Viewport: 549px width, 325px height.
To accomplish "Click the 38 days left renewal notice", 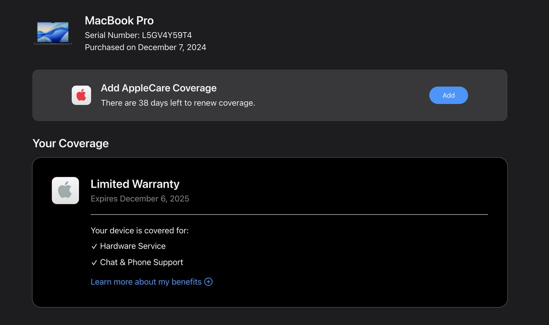I will [178, 103].
